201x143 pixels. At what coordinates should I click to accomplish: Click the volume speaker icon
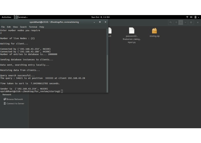click(191, 17)
